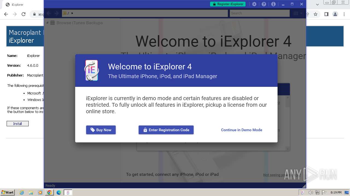Click the Ready status bar text

50,186
